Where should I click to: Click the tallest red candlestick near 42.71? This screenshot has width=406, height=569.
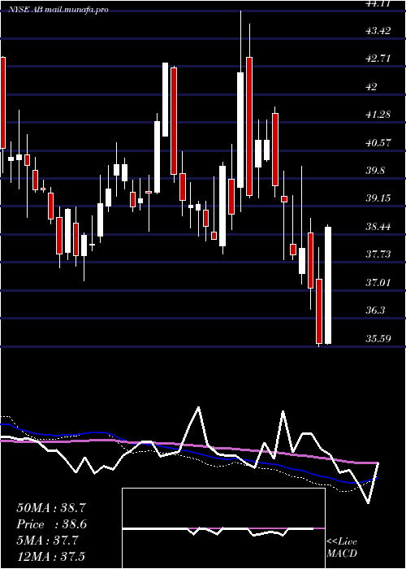tap(249, 127)
